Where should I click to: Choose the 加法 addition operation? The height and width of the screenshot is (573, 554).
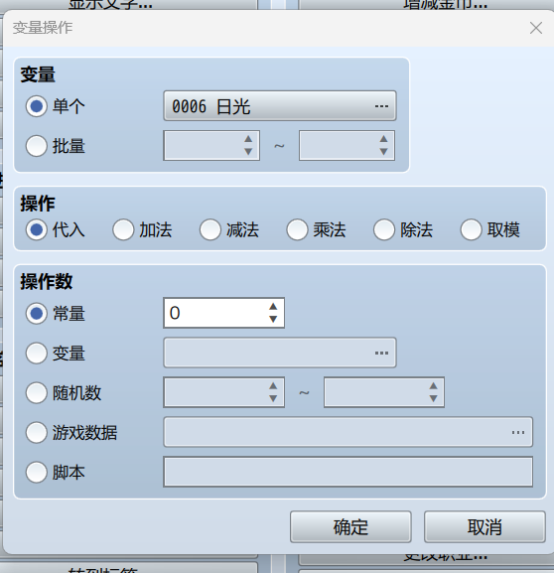(x=123, y=229)
